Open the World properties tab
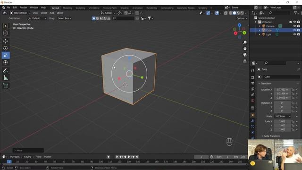The width and height of the screenshot is (302, 170). (x=253, y=101)
